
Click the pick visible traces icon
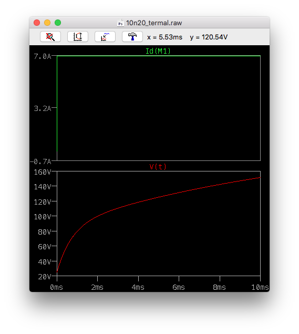coord(105,37)
